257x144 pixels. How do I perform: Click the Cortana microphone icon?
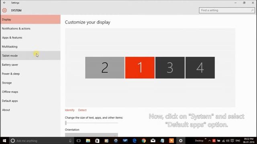click(x=70, y=140)
